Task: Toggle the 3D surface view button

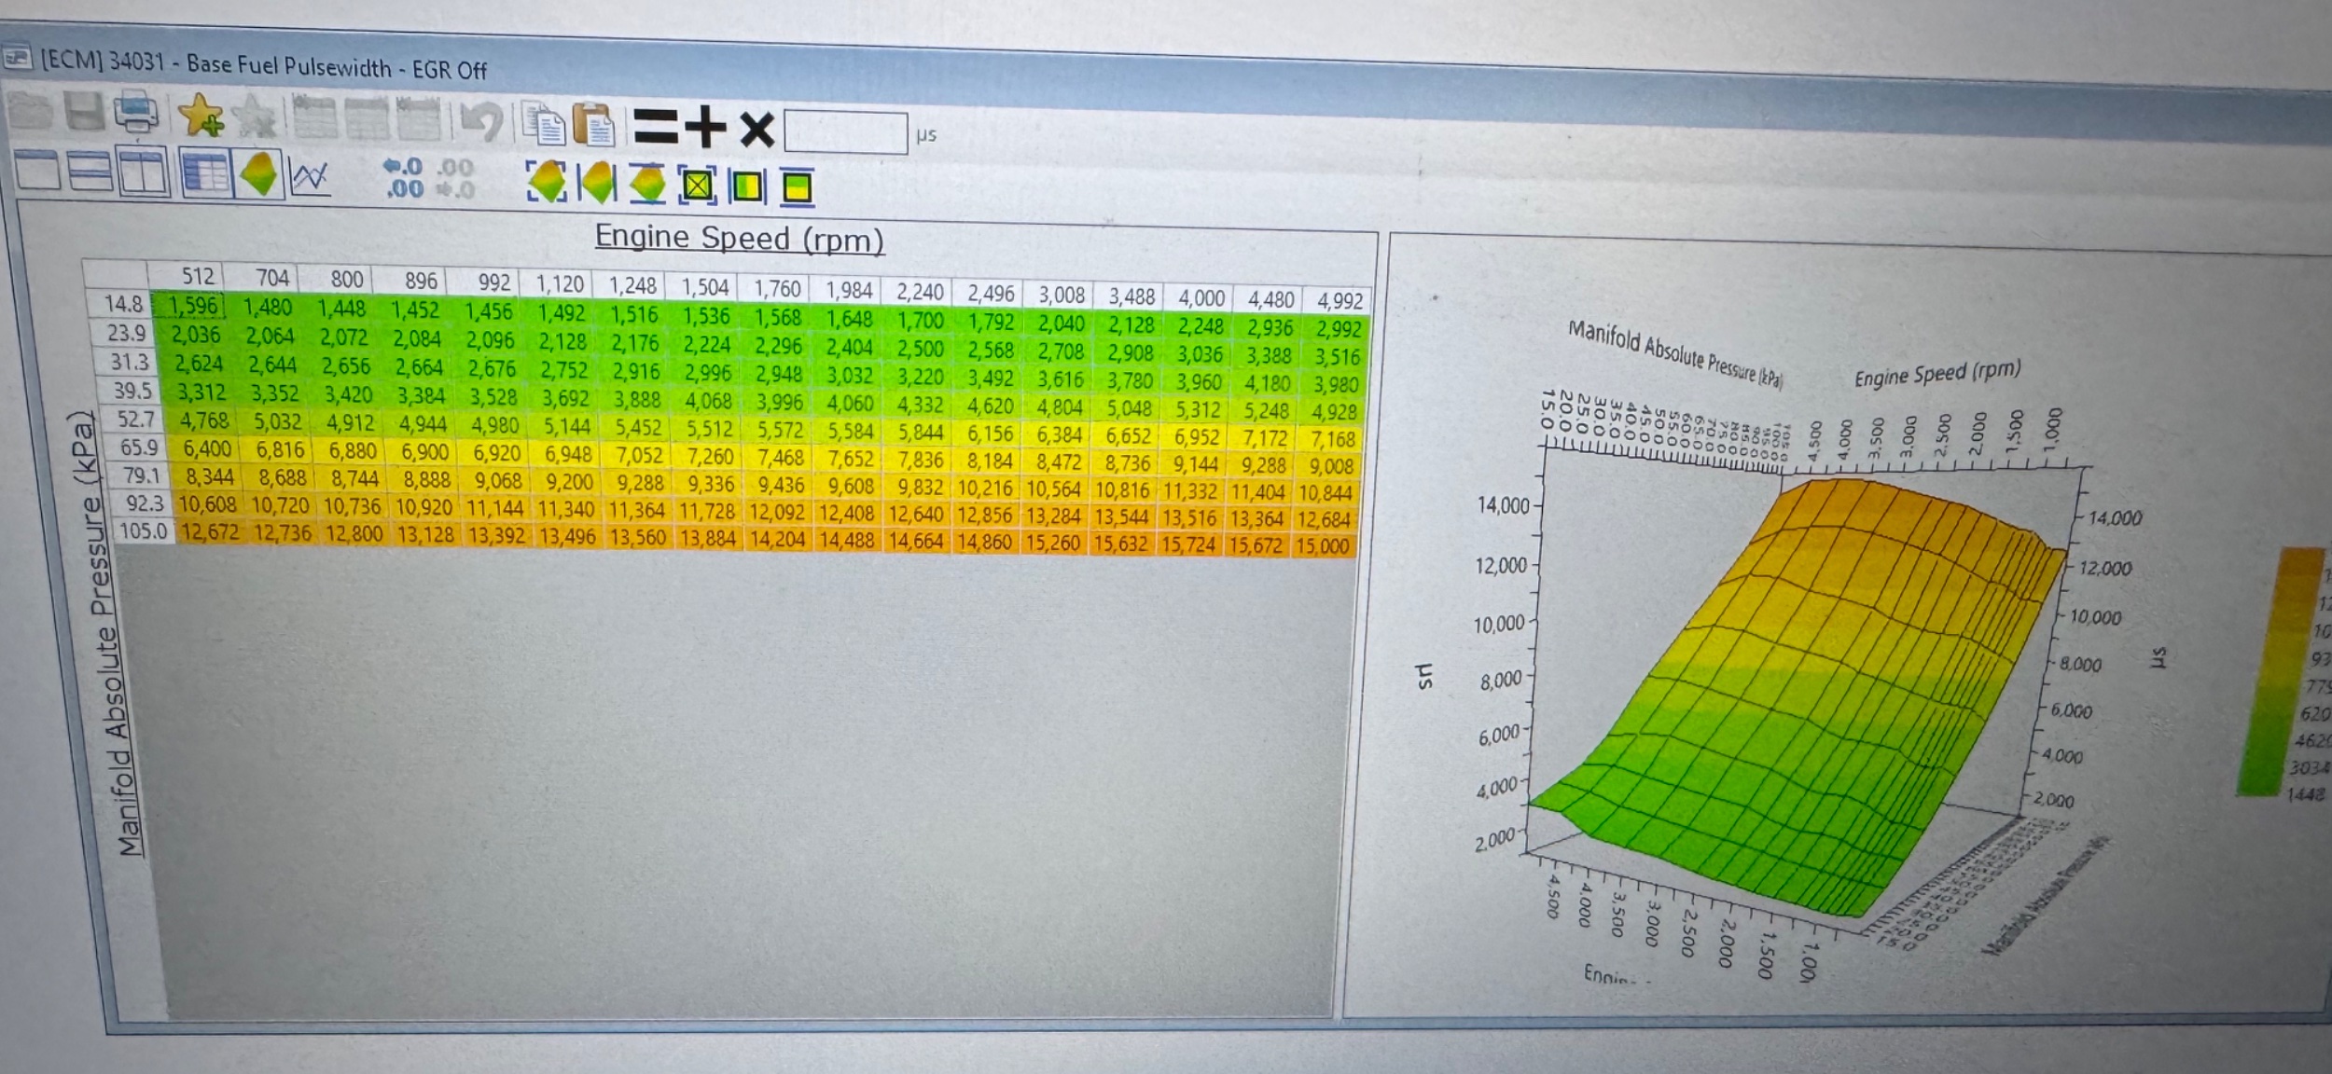Action: click(x=258, y=174)
